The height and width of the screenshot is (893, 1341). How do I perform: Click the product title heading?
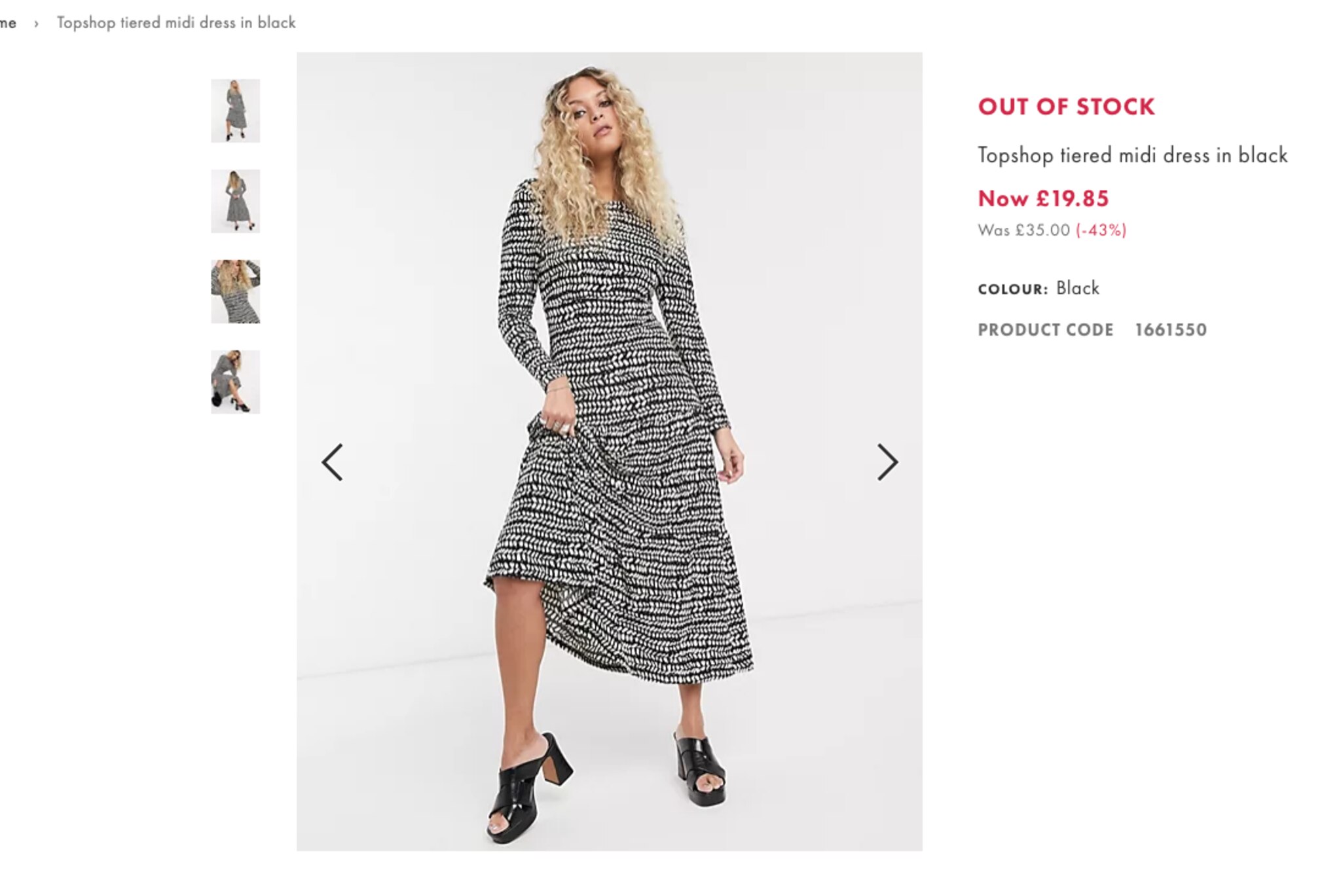1132,155
